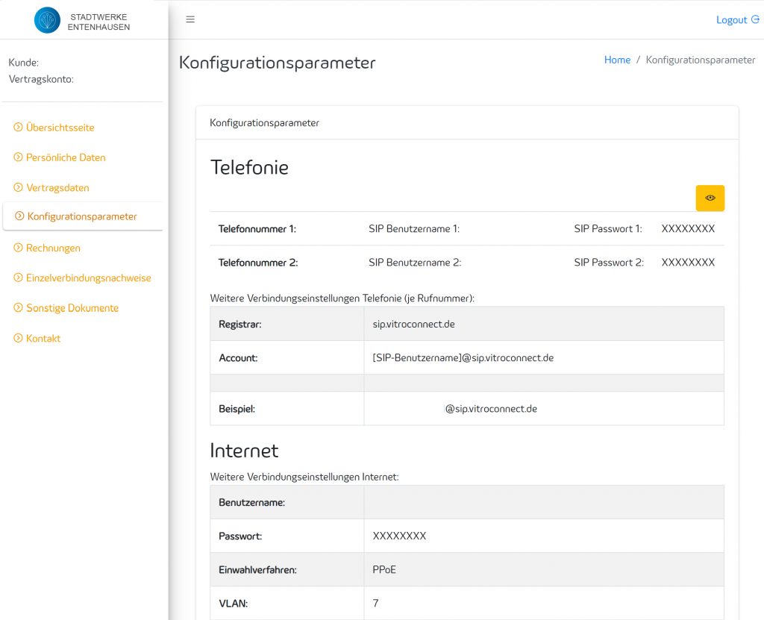Toggle the hamburger sidebar menu

190,19
